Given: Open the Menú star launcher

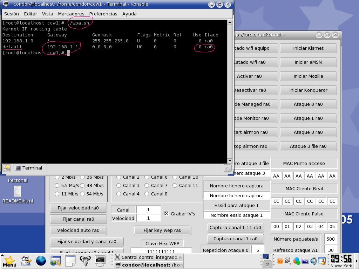Looking at the screenshot, I should click(x=9, y=261).
